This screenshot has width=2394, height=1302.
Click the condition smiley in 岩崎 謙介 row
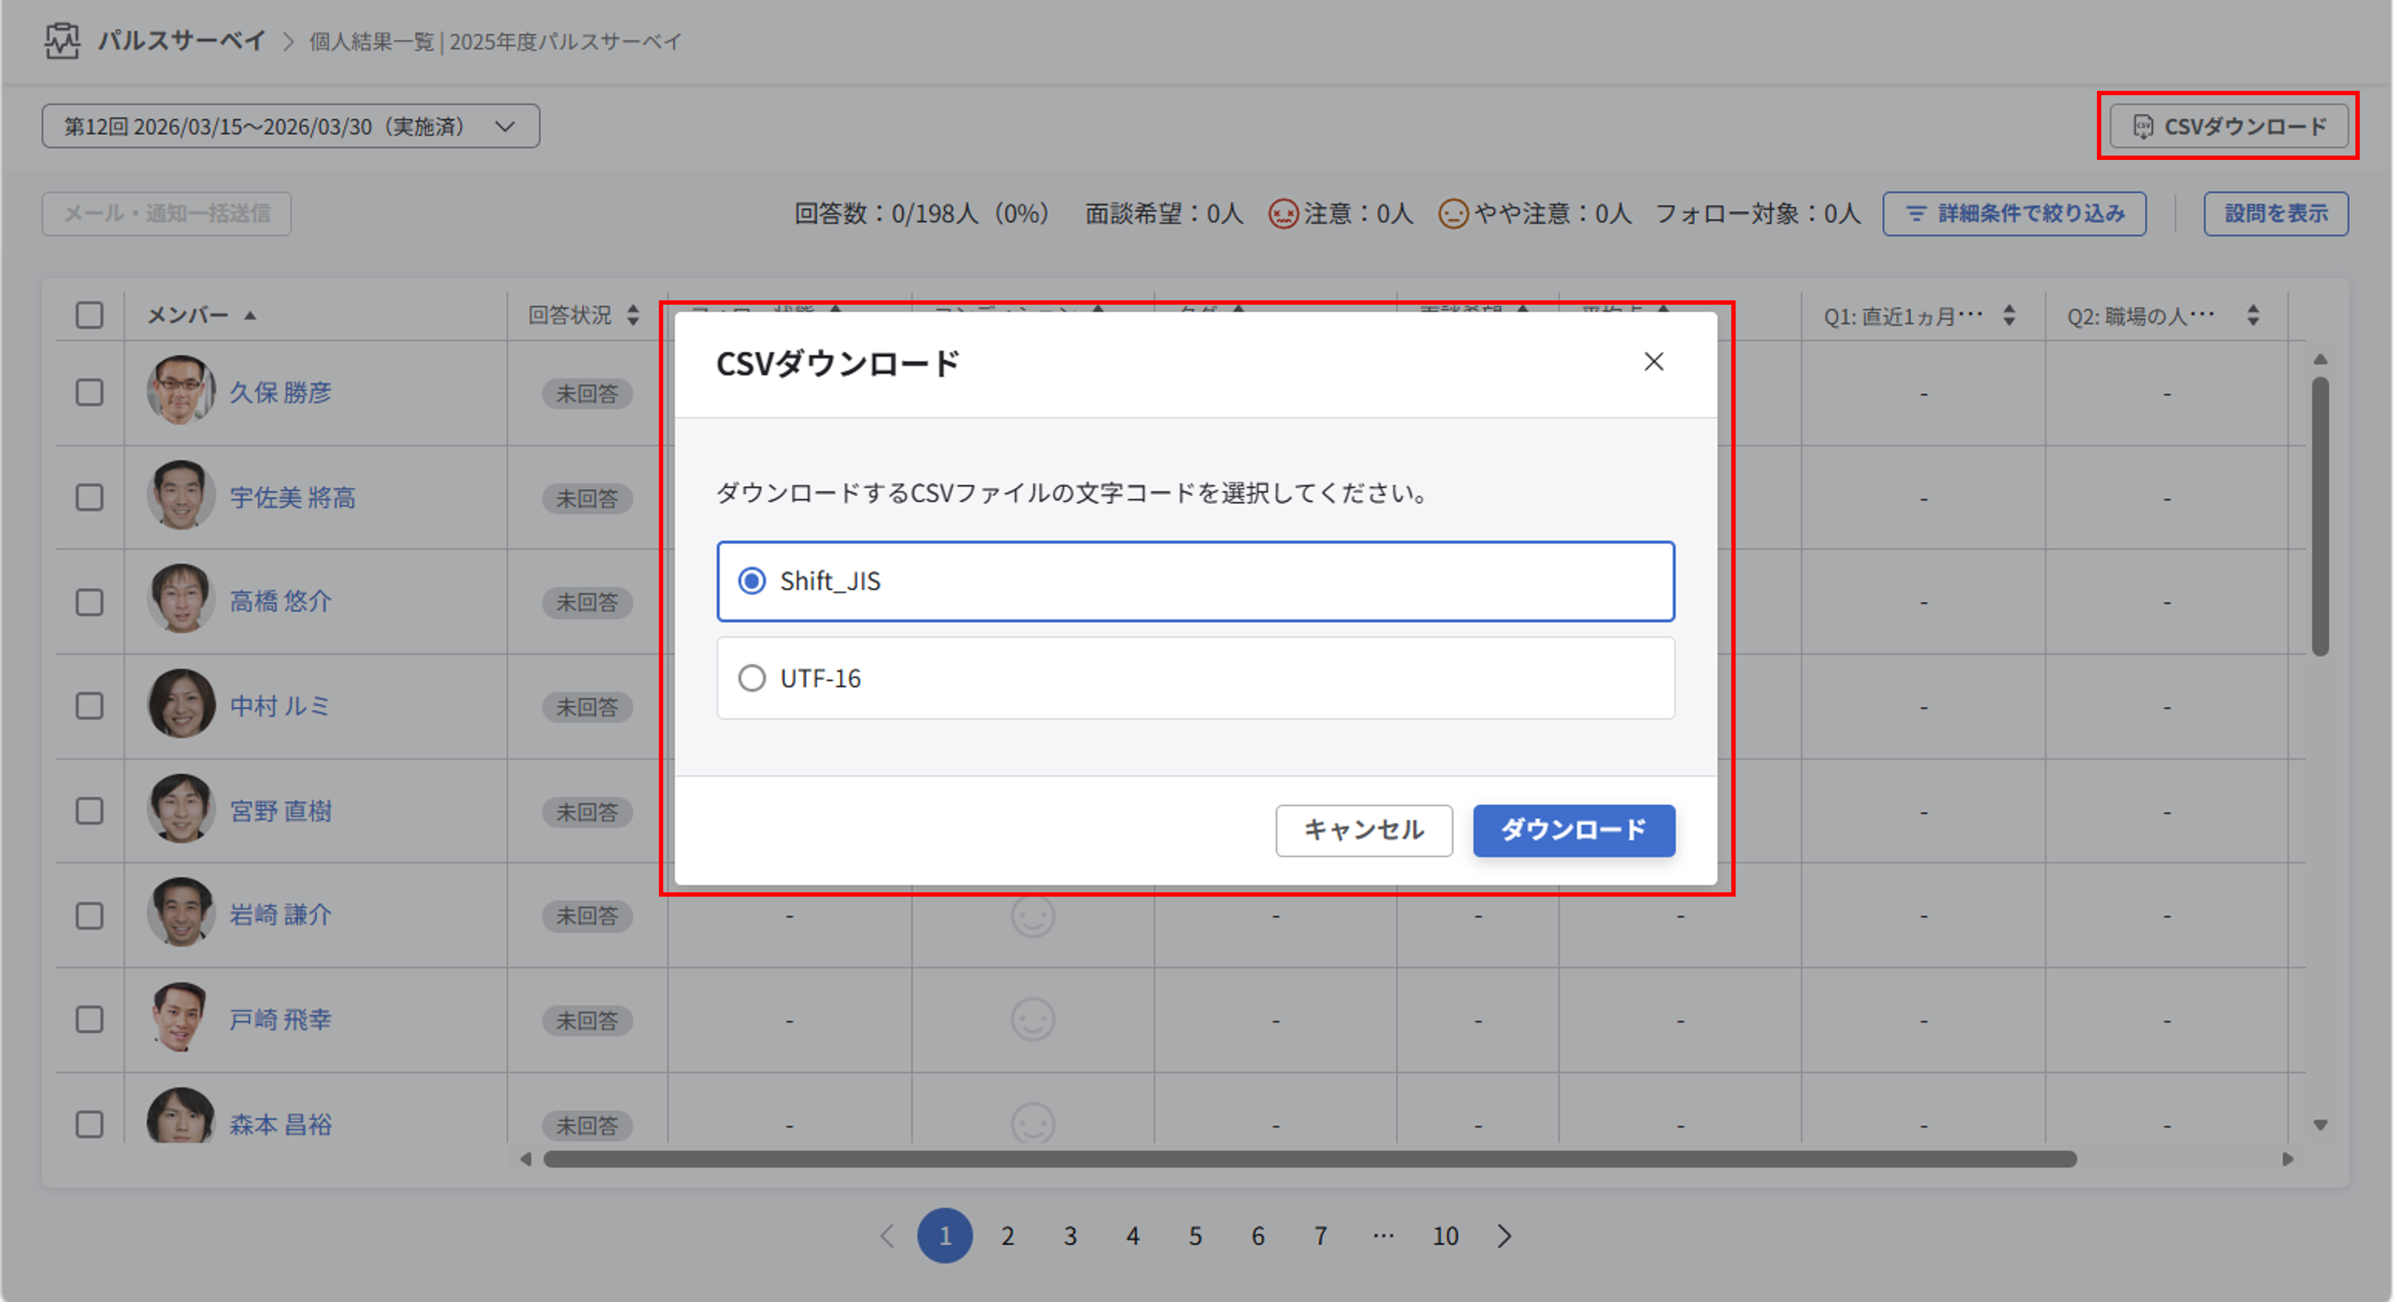[1033, 916]
